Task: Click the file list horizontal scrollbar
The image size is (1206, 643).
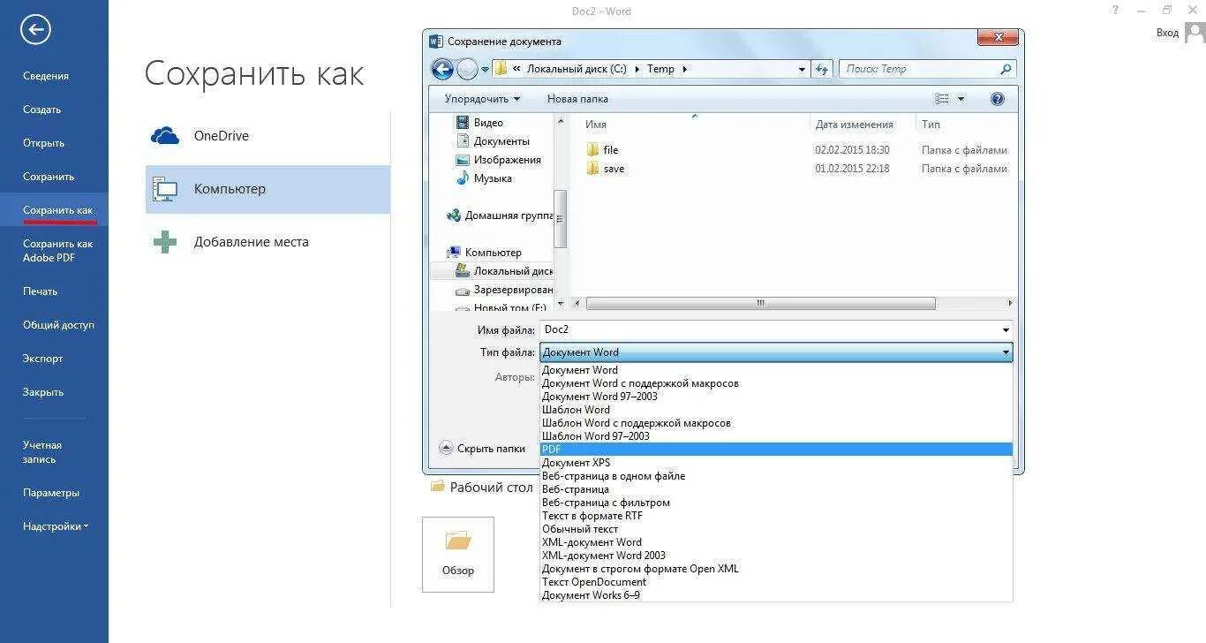Action: click(760, 303)
